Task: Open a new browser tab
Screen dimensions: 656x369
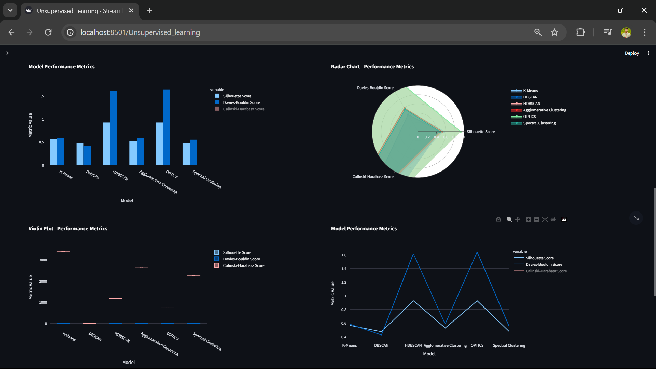Action: [x=150, y=10]
